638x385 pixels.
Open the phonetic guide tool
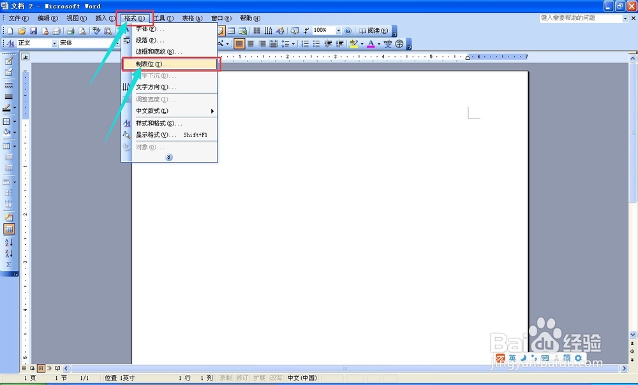tap(388, 43)
